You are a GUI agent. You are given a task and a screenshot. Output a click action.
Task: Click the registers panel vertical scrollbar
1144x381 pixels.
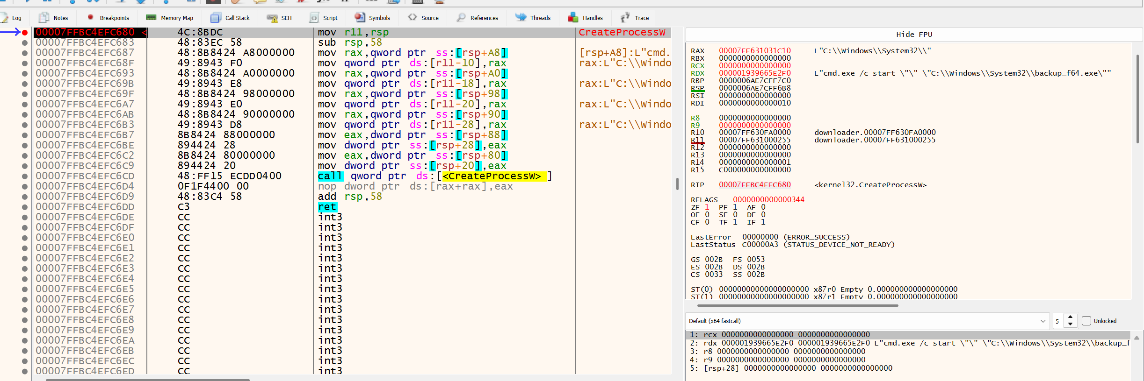tap(1137, 99)
